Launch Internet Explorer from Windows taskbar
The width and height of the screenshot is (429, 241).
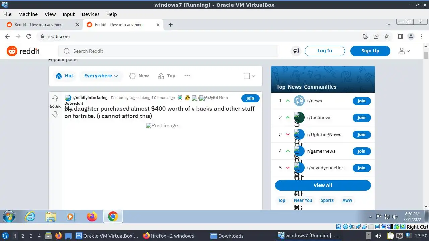pos(30,217)
